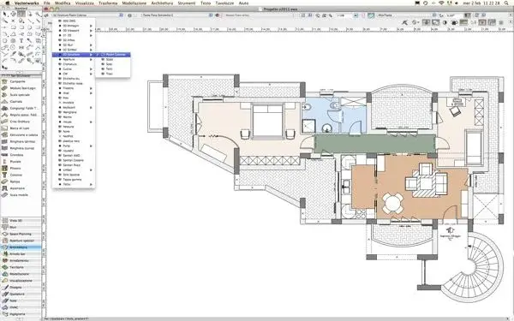Open the current view dropdown in View bar
The height and width of the screenshot is (321, 514).
(407, 15)
